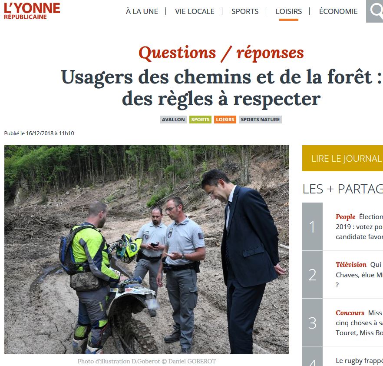The height and width of the screenshot is (366, 383).
Task: Click the AVALLON tag
Action: coord(173,120)
